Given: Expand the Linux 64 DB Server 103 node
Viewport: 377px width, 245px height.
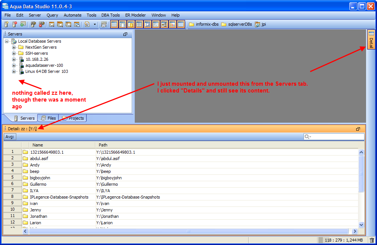Looking at the screenshot, I should (14, 71).
